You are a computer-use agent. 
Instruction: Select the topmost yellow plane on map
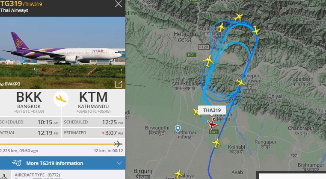coord(238,17)
